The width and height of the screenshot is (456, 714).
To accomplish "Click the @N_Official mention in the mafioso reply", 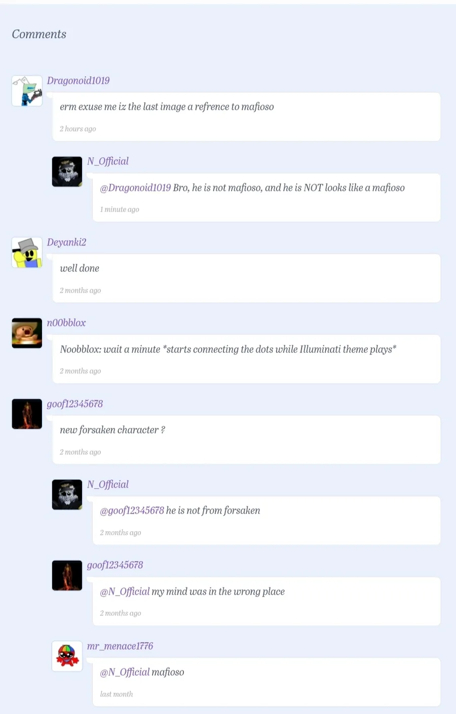I will click(x=125, y=672).
